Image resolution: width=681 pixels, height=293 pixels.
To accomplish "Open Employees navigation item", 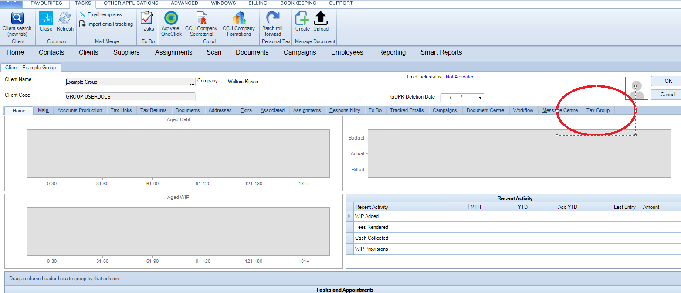I will 347,52.
